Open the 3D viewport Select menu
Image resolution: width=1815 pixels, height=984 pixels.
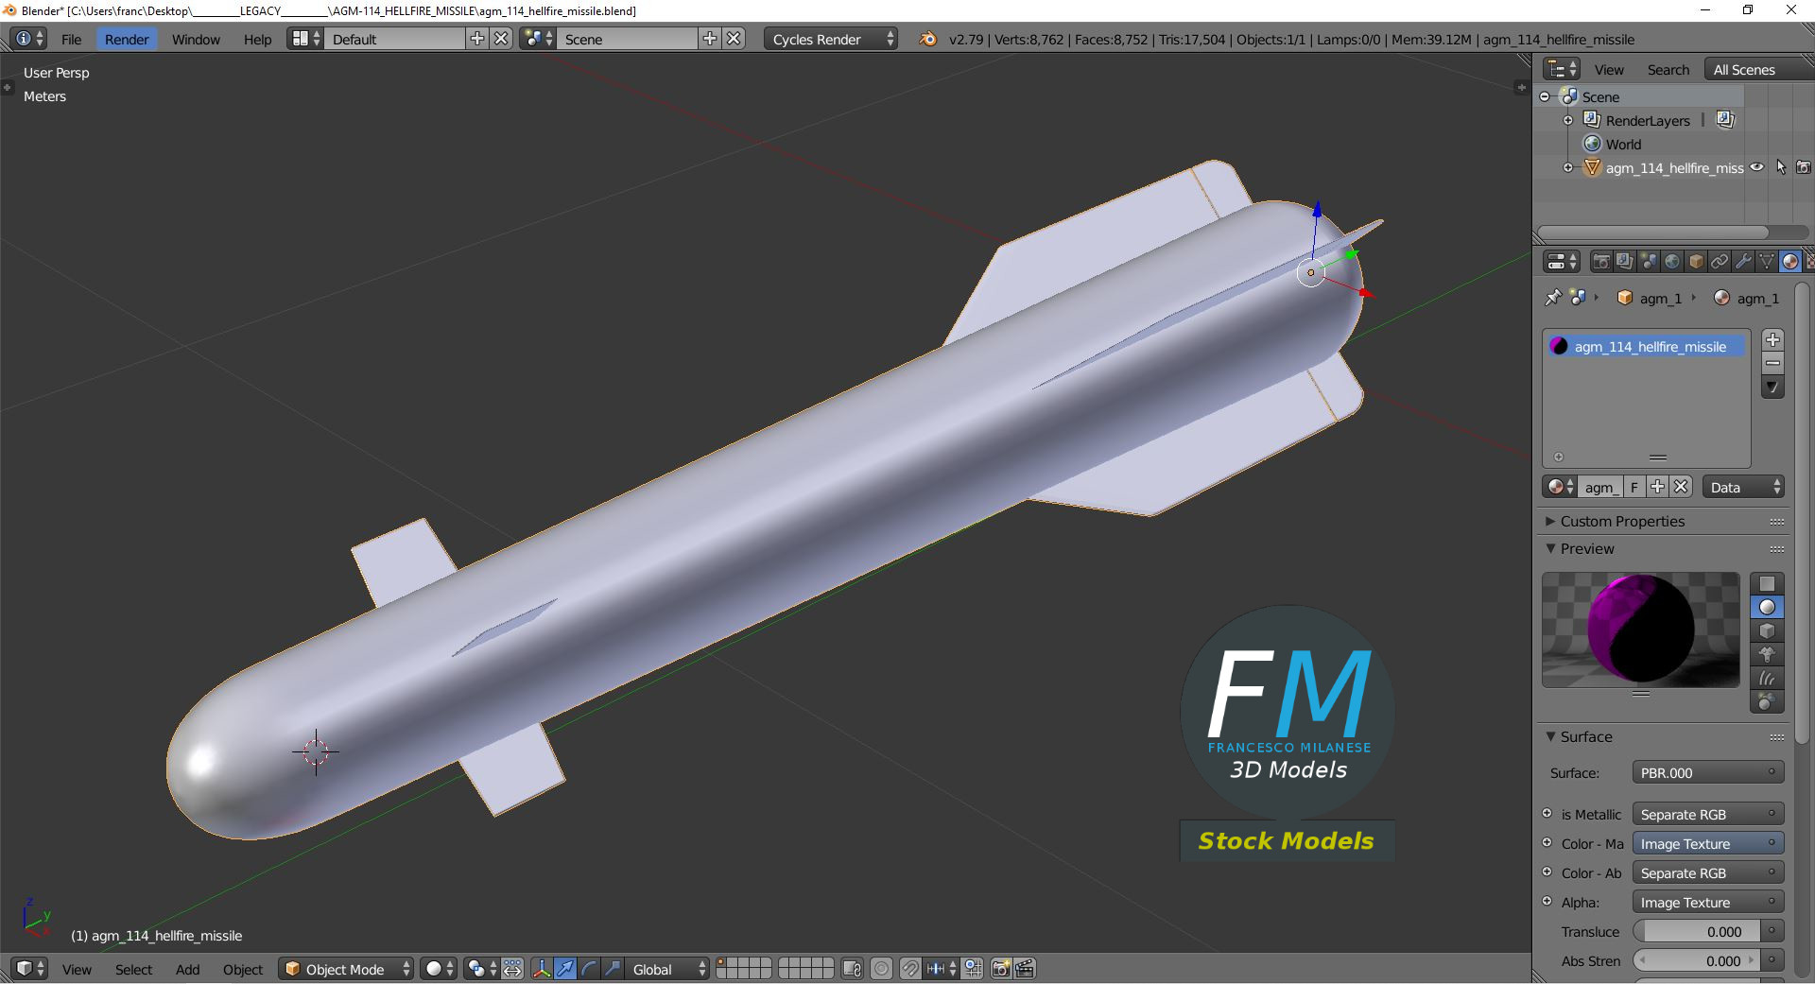click(x=133, y=969)
